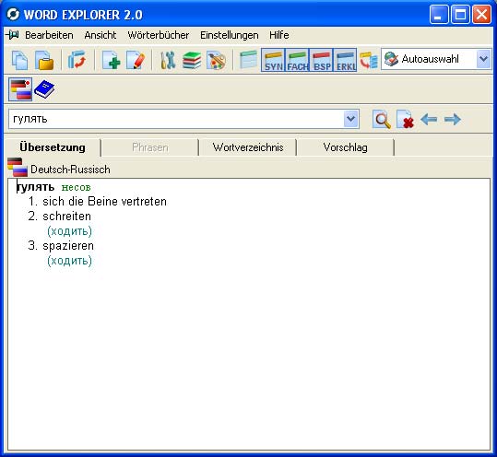Switch to the Wortverzeichnis tab

coord(248,147)
